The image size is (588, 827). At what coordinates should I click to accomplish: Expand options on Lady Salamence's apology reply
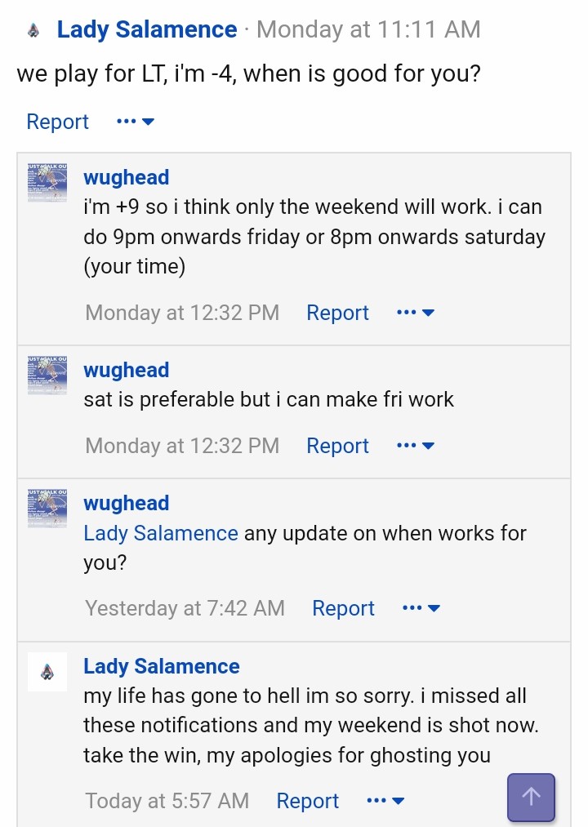tap(385, 801)
